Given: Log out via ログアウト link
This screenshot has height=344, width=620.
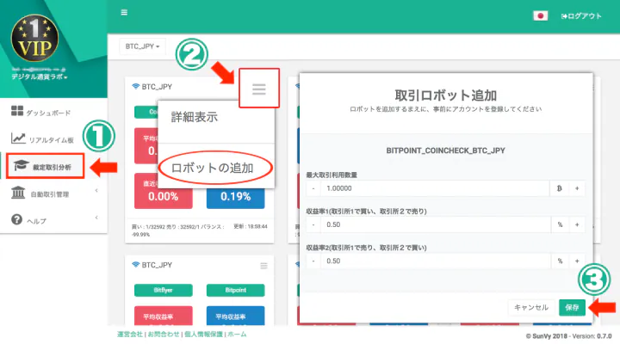Looking at the screenshot, I should 581,16.
